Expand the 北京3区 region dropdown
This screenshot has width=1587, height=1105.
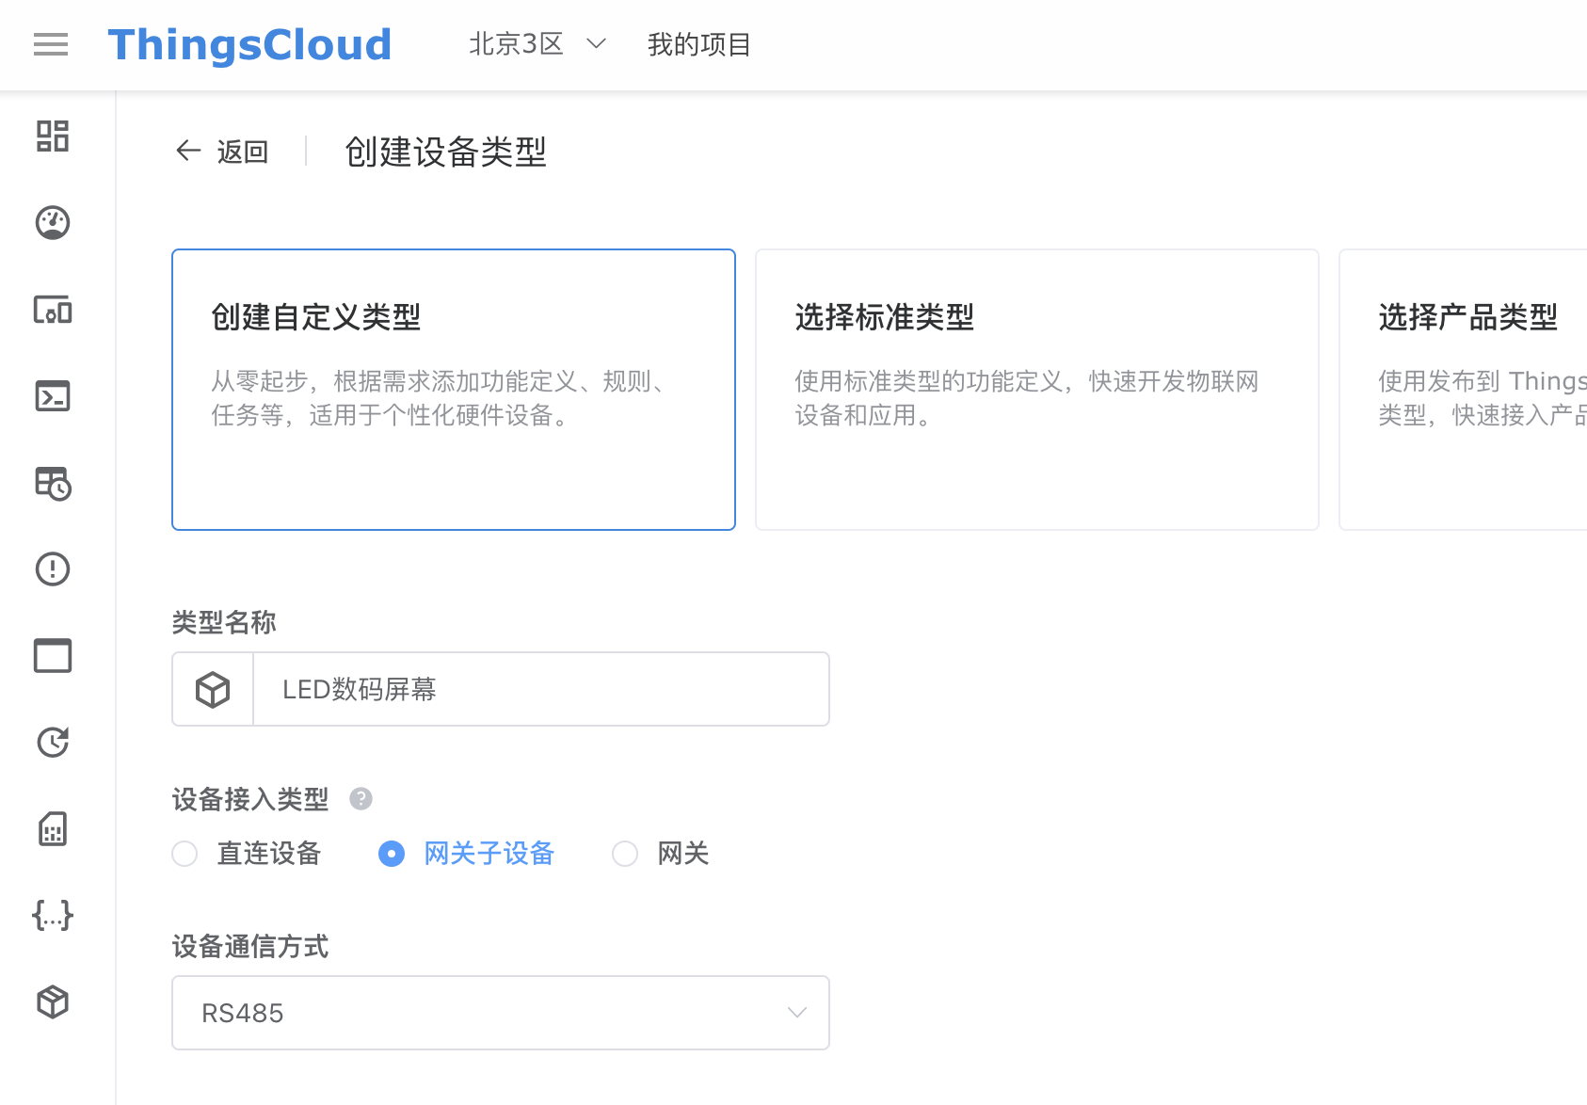tap(537, 44)
